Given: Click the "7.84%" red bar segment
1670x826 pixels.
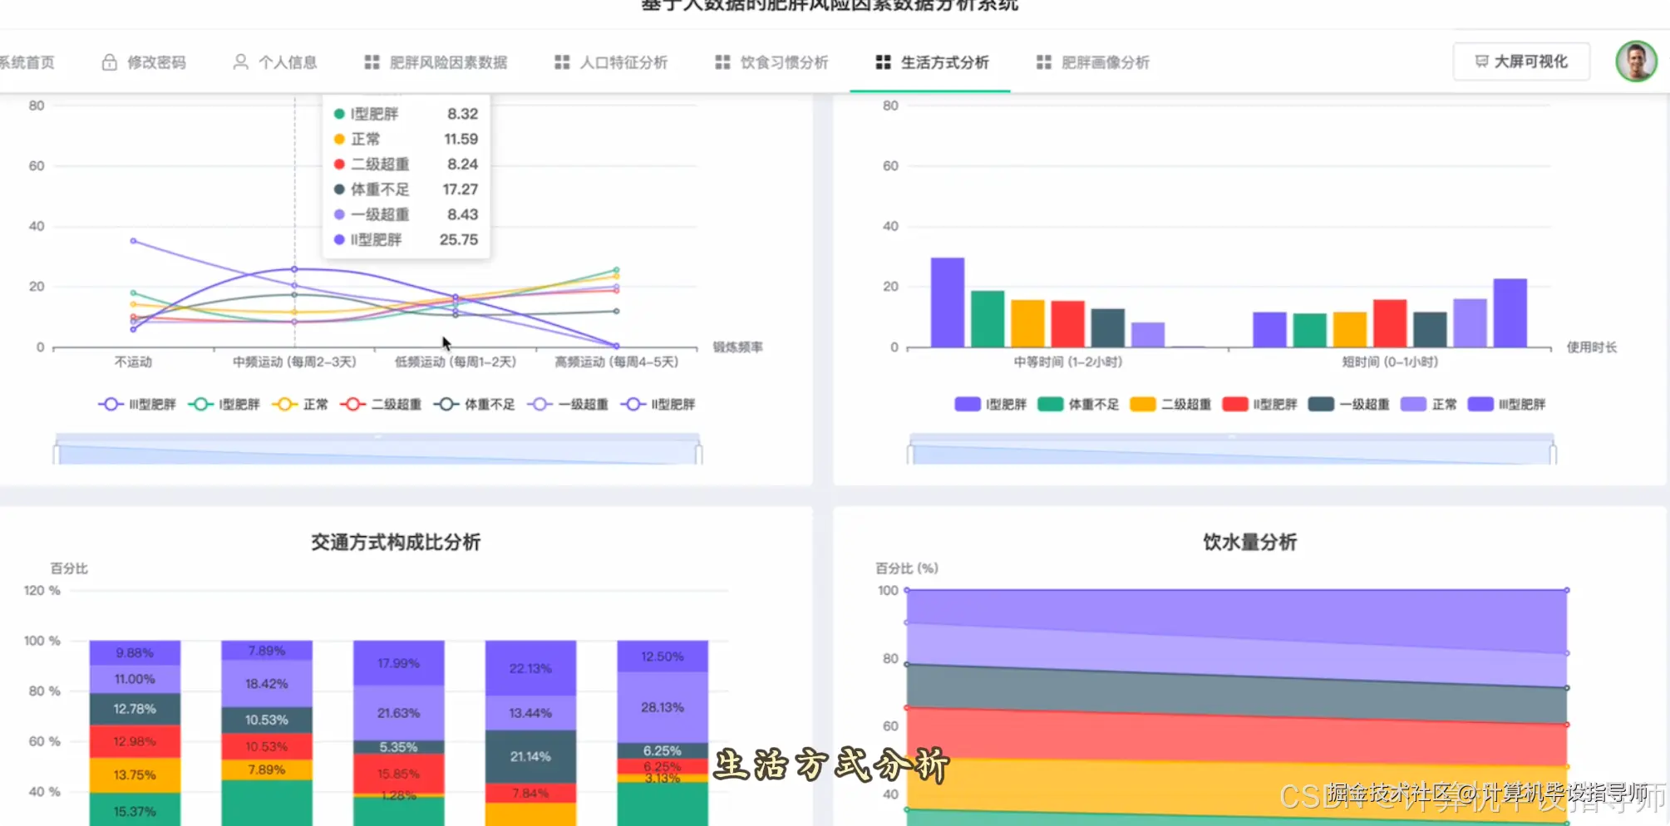Looking at the screenshot, I should 530,793.
